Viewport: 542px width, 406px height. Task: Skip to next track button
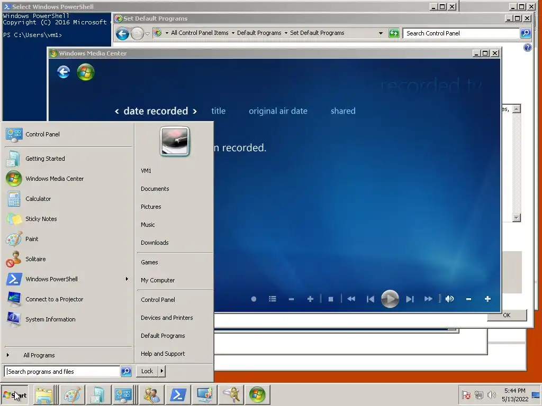[x=410, y=299]
